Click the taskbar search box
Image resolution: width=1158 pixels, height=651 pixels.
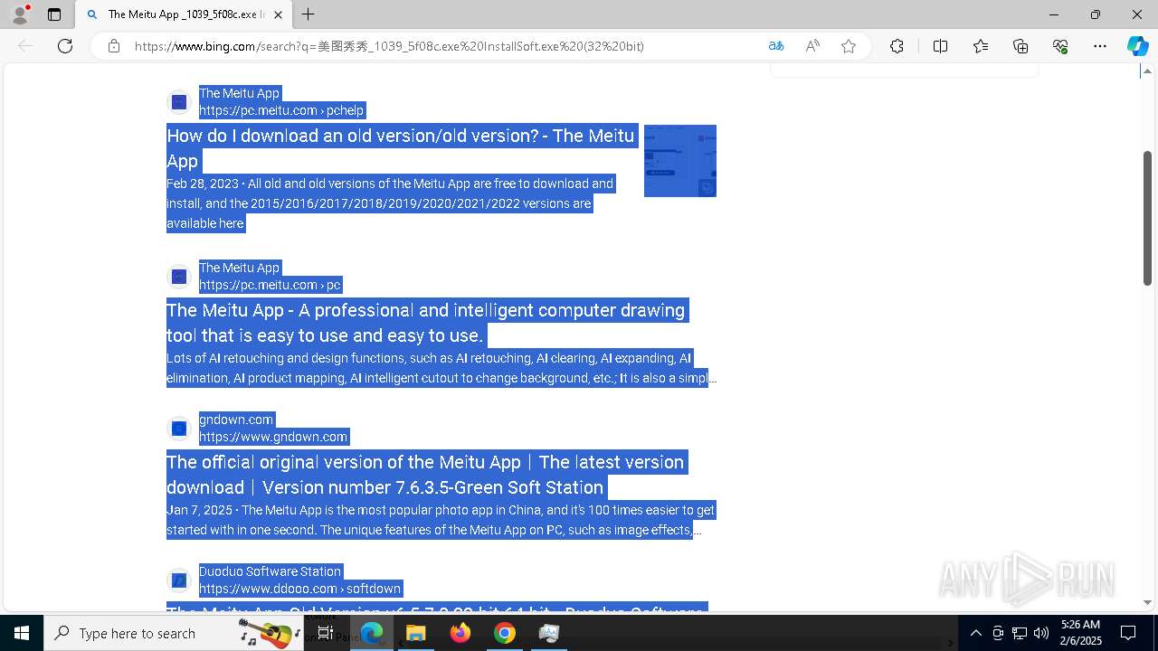click(x=174, y=633)
